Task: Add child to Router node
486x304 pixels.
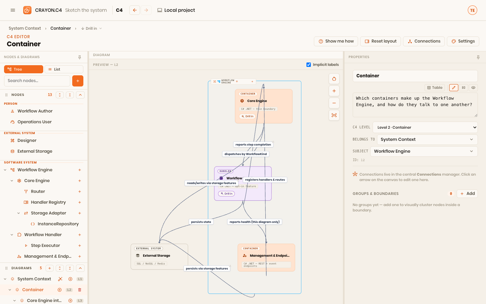Action: [80, 192]
